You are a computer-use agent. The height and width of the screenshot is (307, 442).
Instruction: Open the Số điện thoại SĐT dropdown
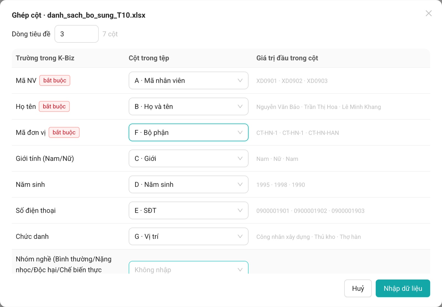(188, 210)
